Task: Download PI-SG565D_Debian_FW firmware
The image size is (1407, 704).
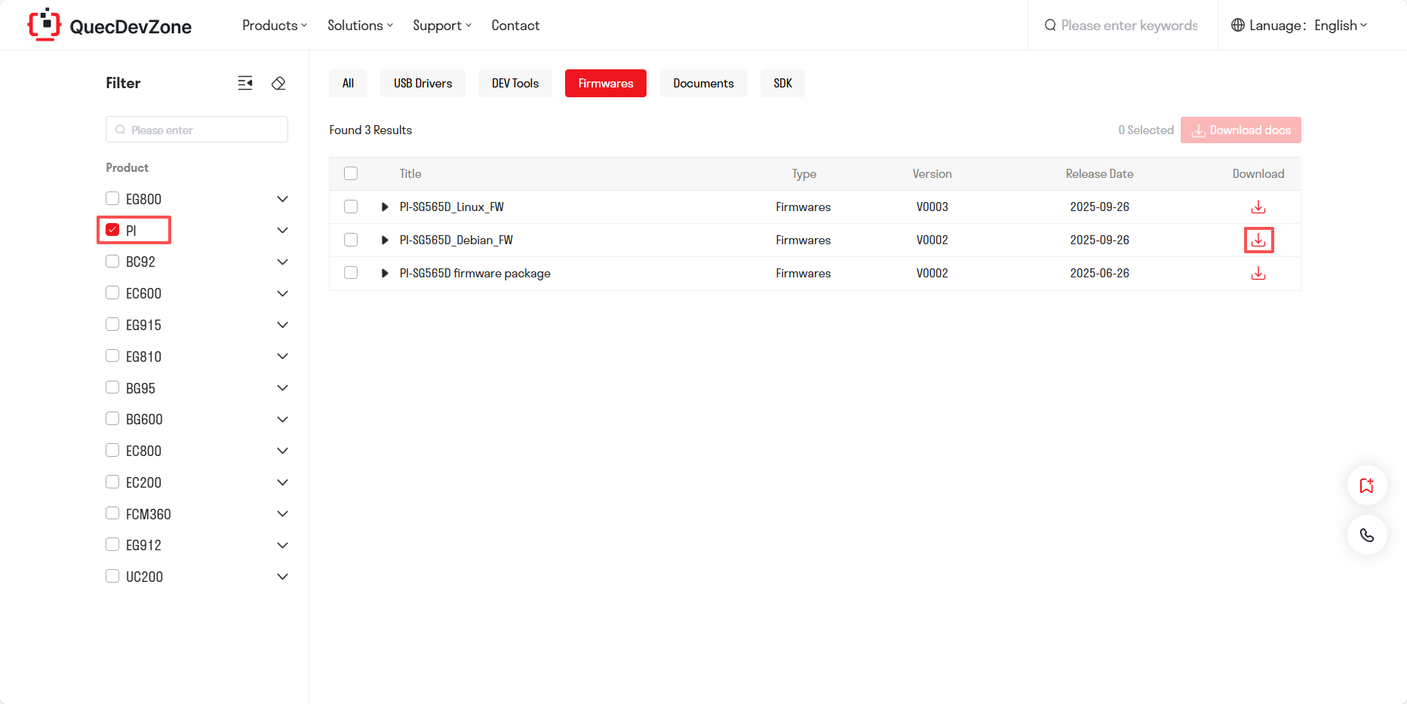Action: pyautogui.click(x=1258, y=240)
